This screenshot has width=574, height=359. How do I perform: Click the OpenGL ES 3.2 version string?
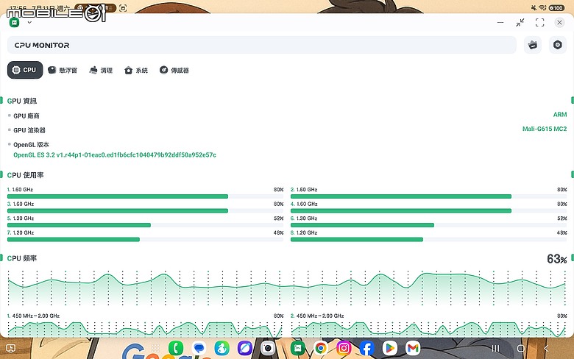coord(115,155)
